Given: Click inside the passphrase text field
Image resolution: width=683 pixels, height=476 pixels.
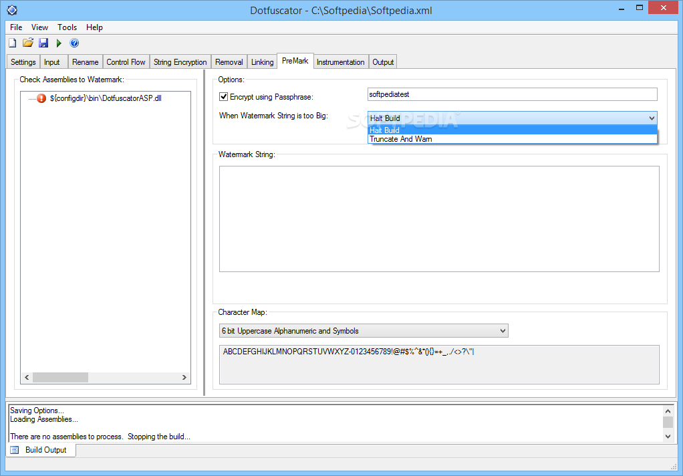Looking at the screenshot, I should point(511,94).
